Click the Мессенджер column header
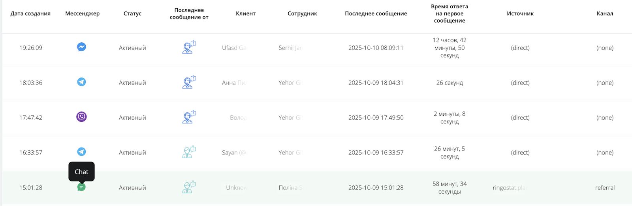Screen dimensions: 632x206 (82, 13)
